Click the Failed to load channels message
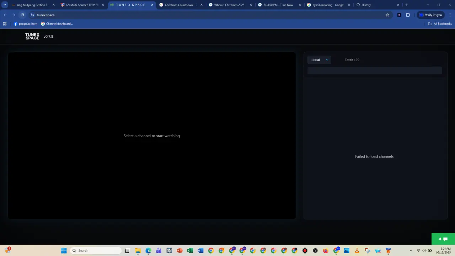The width and height of the screenshot is (455, 256). tap(374, 156)
